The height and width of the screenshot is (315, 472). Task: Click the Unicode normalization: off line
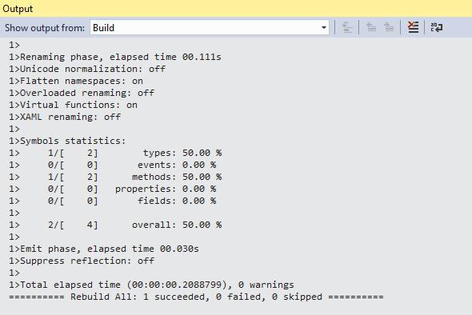87,69
